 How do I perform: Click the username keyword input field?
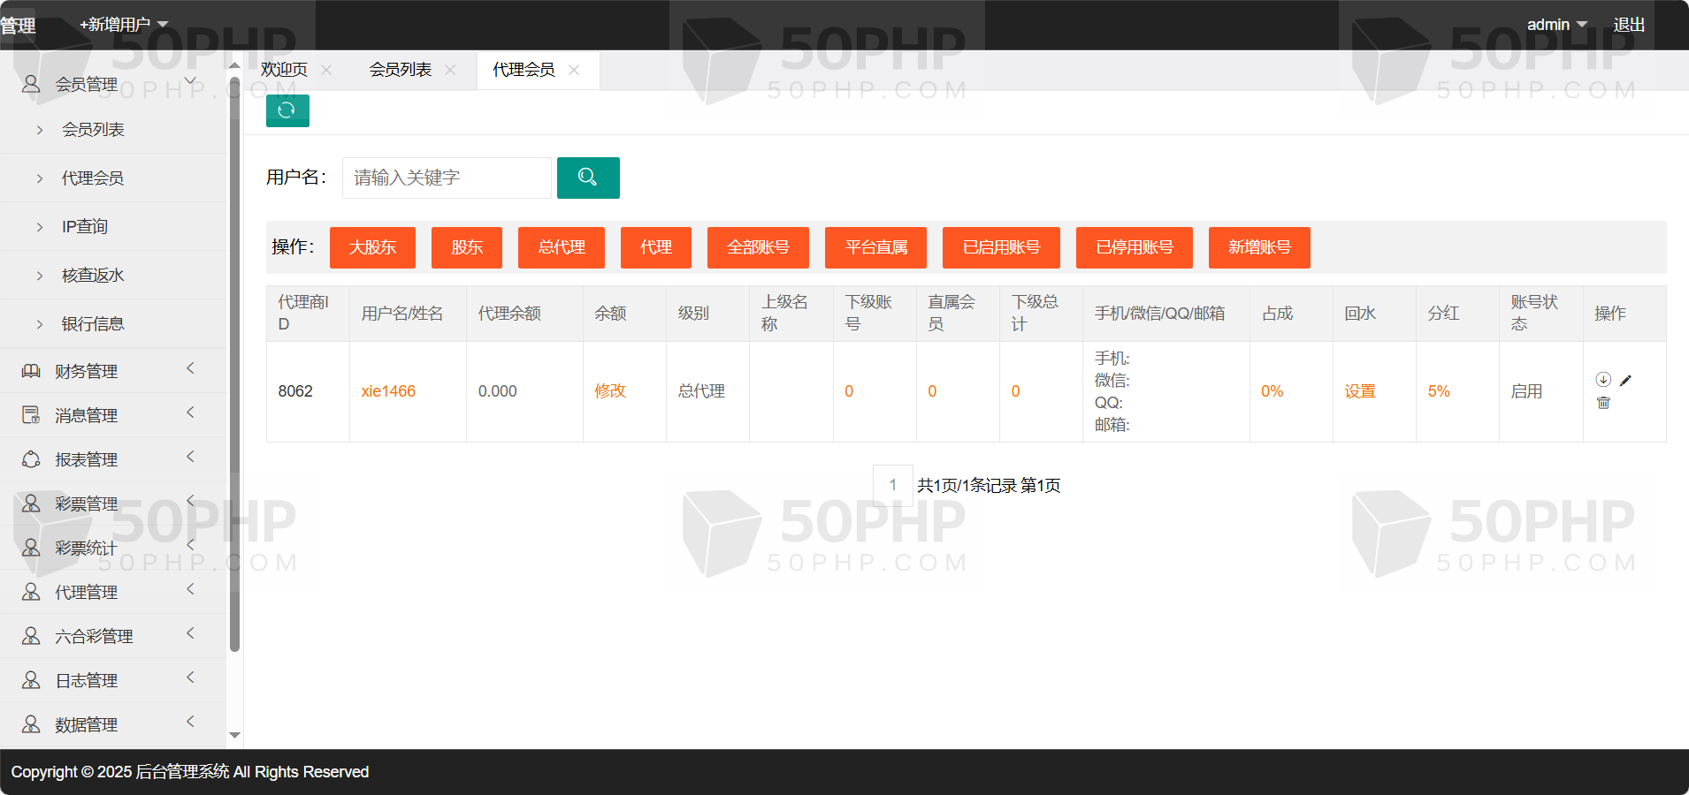(x=447, y=178)
